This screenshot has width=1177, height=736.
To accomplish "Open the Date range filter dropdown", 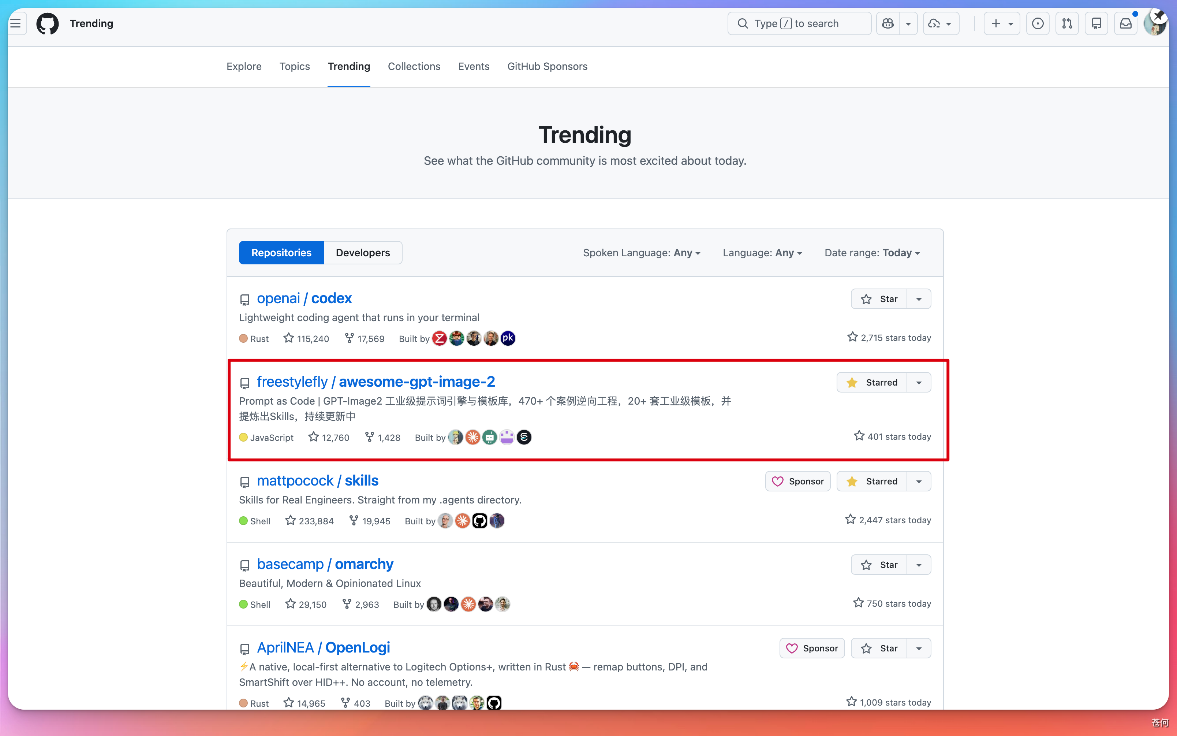I will (x=872, y=253).
